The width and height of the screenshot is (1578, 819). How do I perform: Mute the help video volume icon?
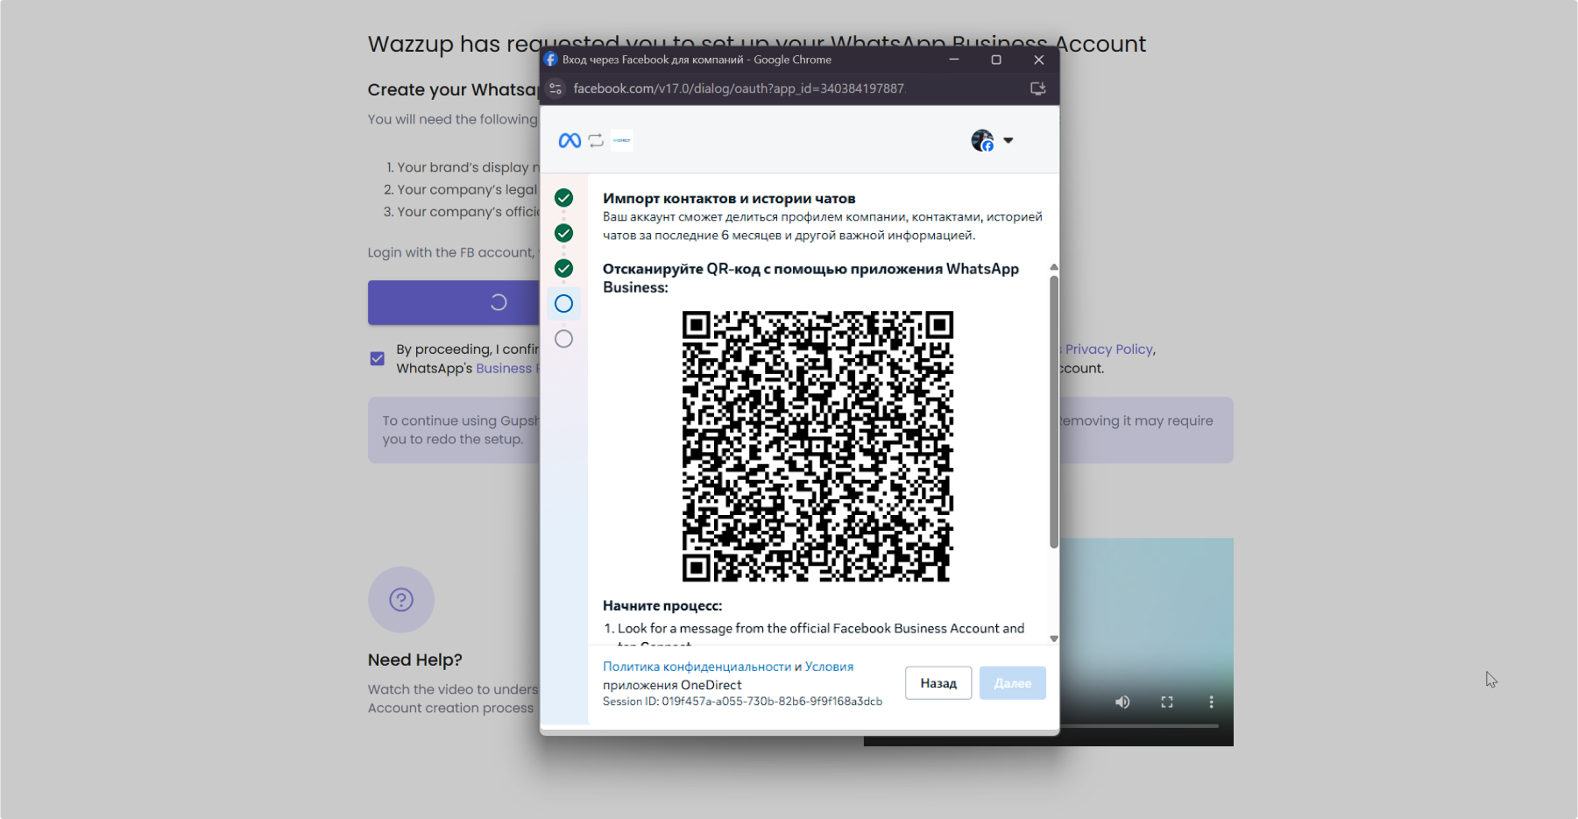[1122, 703]
